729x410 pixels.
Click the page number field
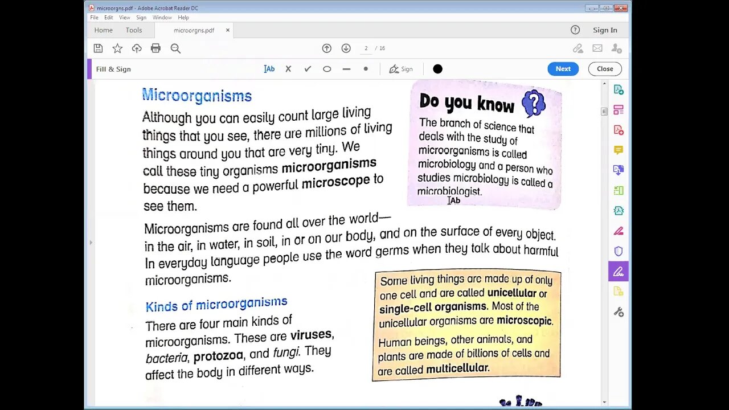tap(366, 48)
